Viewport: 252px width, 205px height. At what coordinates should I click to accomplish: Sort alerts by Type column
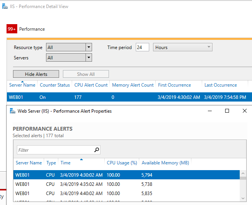(x=51, y=163)
